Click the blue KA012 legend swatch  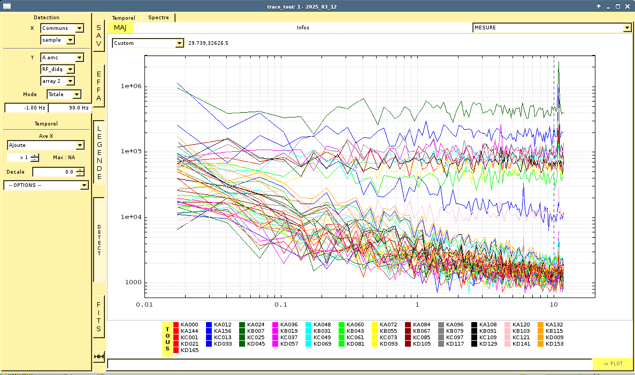pos(209,325)
